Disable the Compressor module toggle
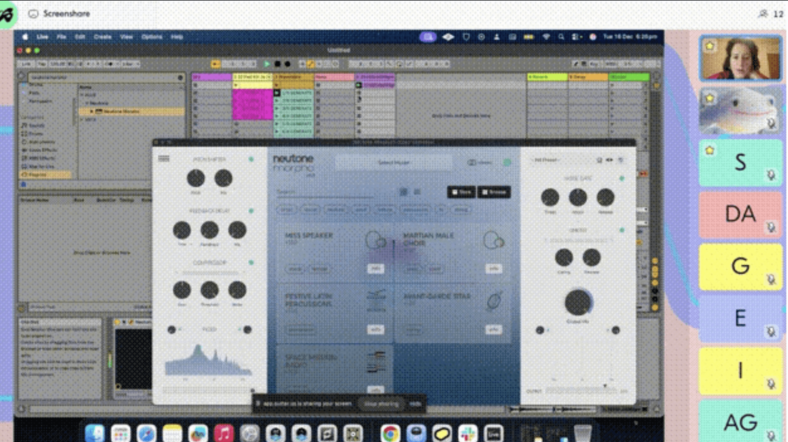 pos(251,263)
